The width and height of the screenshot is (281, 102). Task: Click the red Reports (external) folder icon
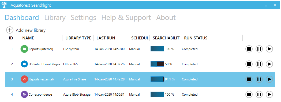pyautogui.click(x=24, y=79)
